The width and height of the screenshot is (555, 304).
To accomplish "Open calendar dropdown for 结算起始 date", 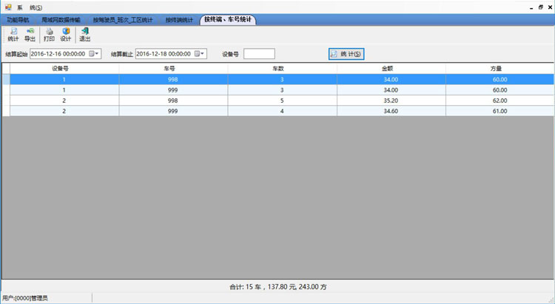I will [x=95, y=54].
